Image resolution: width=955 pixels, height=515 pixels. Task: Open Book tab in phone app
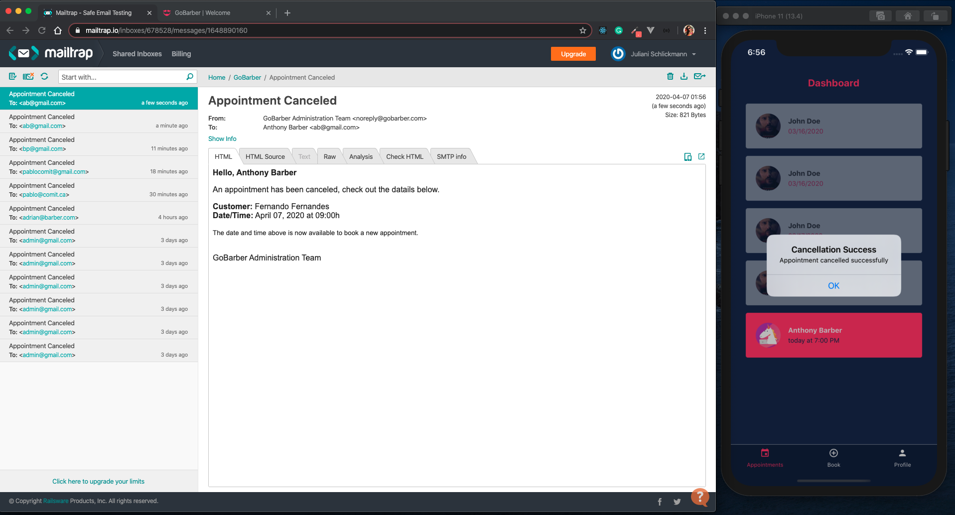tap(833, 458)
